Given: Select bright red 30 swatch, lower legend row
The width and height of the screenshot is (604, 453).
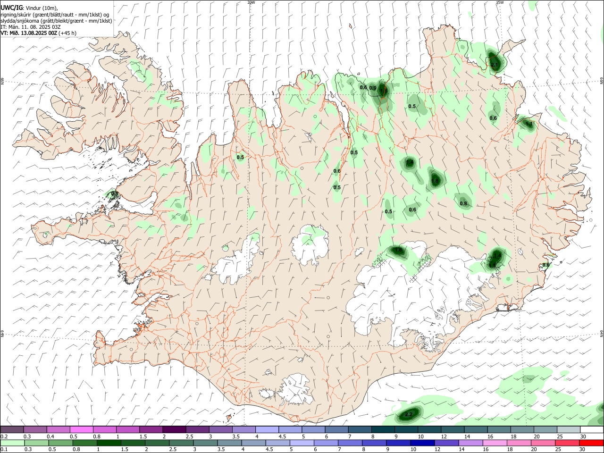Looking at the screenshot, I should click(592, 443).
